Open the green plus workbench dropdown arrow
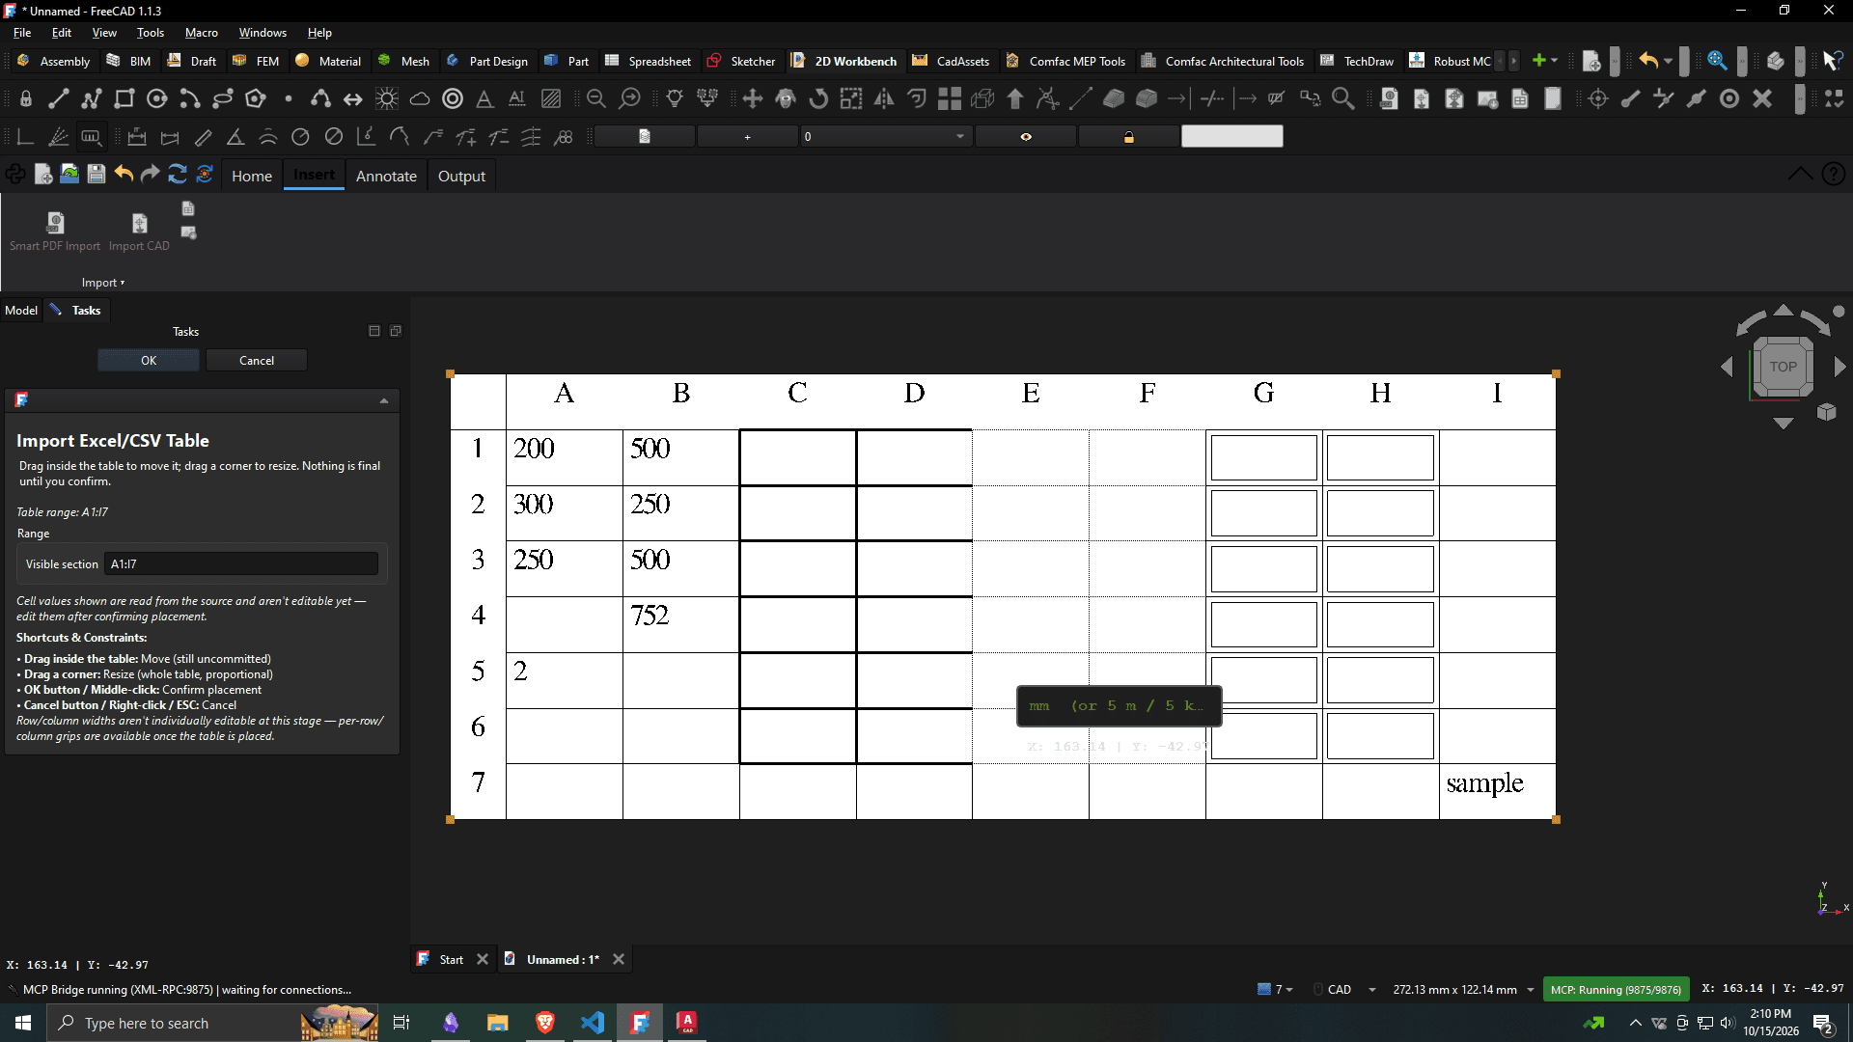 [x=1555, y=60]
